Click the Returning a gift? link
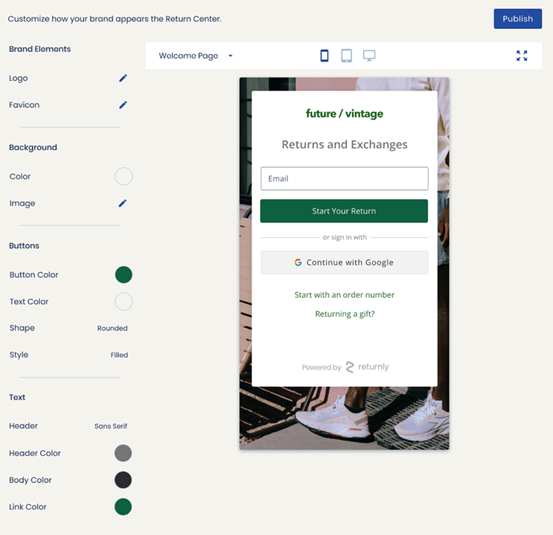The height and width of the screenshot is (535, 553). tap(344, 314)
